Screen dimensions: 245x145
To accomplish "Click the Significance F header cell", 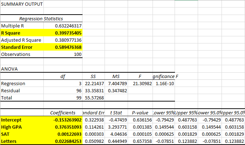I will pyautogui.click(x=164, y=76).
